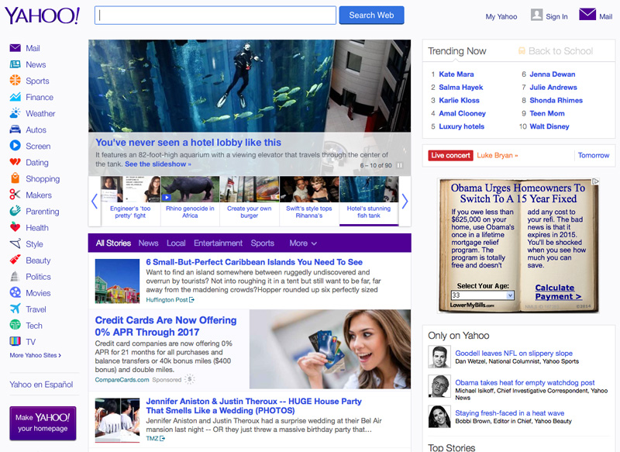Open trending topic Walt Disney
This screenshot has width=620, height=452.
pos(549,126)
